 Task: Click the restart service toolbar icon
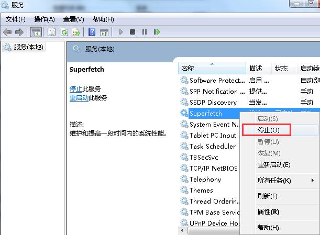pyautogui.click(x=157, y=32)
